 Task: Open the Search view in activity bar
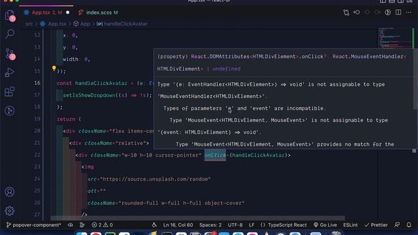click(x=10, y=34)
